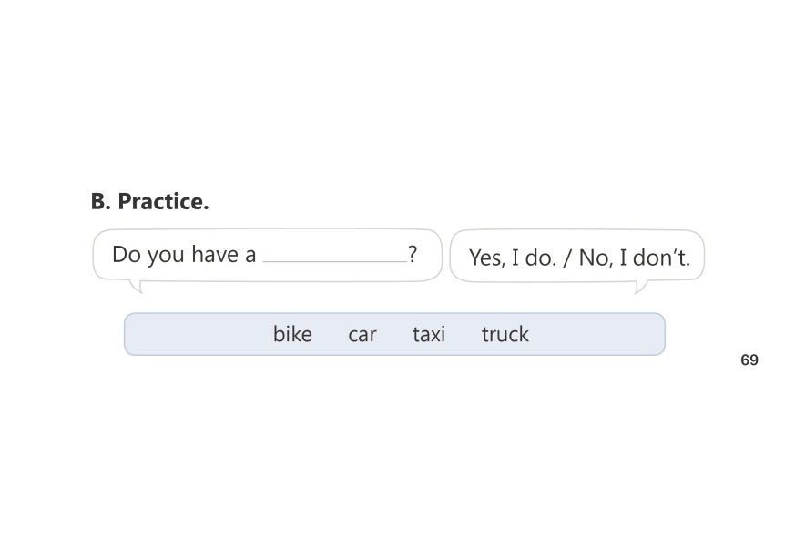Click page number 69

coord(749,360)
